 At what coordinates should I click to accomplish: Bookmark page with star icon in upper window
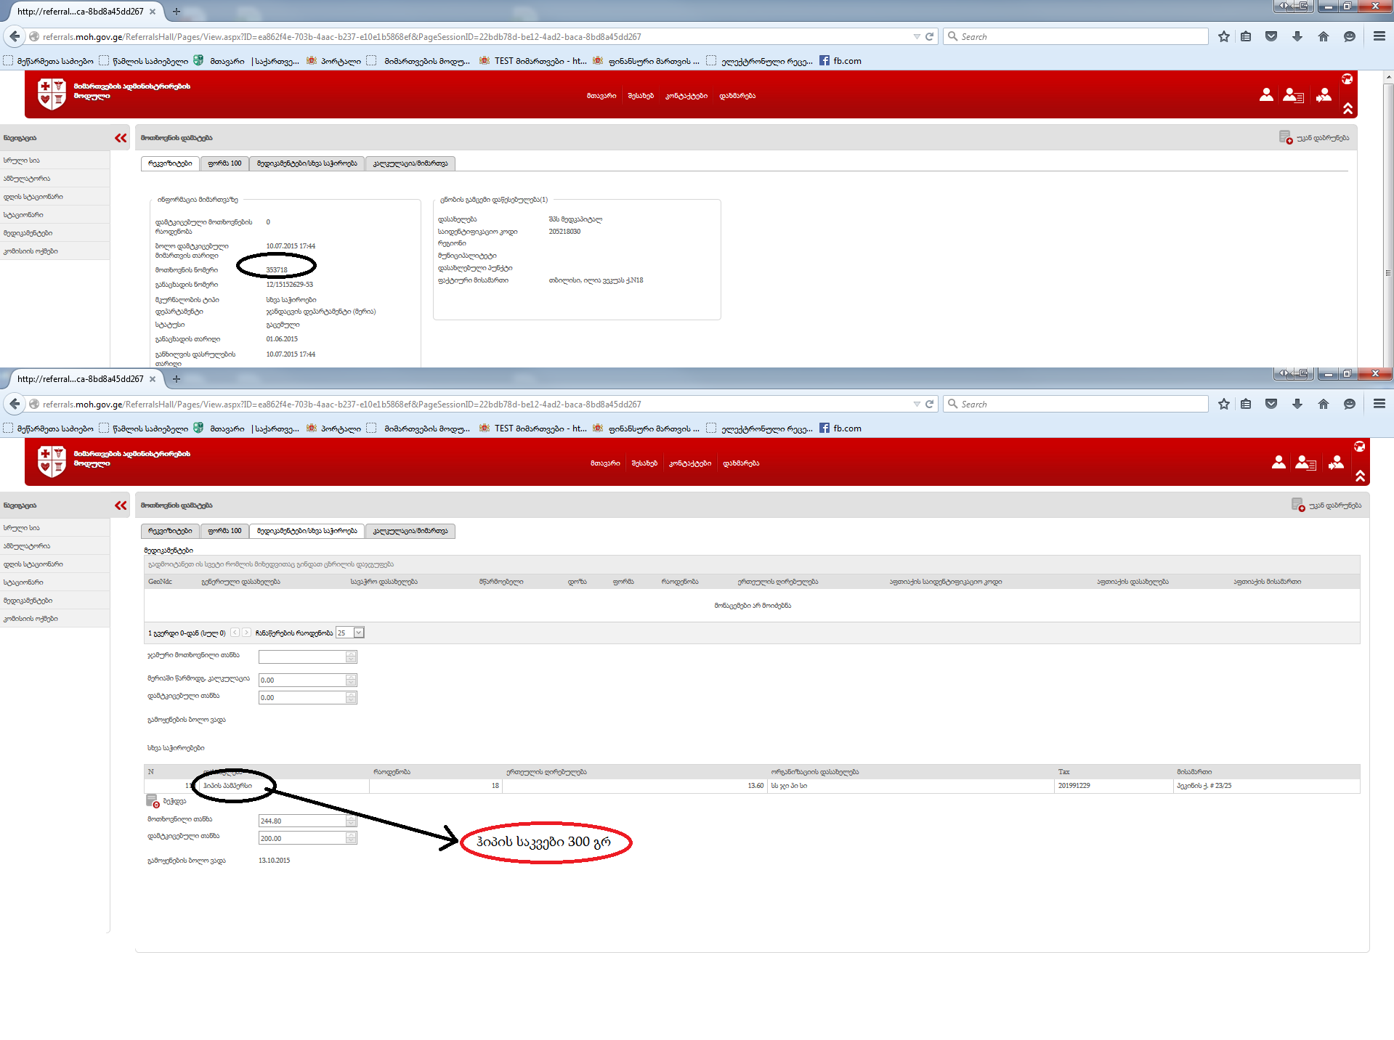pos(1224,36)
